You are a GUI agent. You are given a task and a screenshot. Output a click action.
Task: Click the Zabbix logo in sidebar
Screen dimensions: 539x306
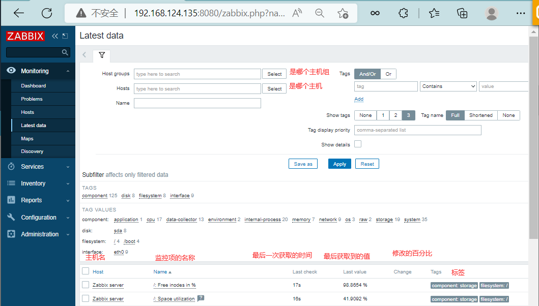coord(25,36)
